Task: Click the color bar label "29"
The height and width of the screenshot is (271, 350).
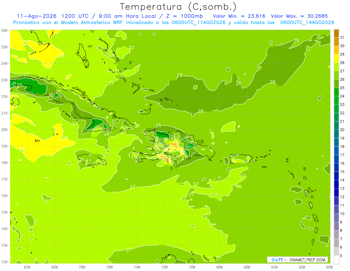Action: tap(342, 54)
